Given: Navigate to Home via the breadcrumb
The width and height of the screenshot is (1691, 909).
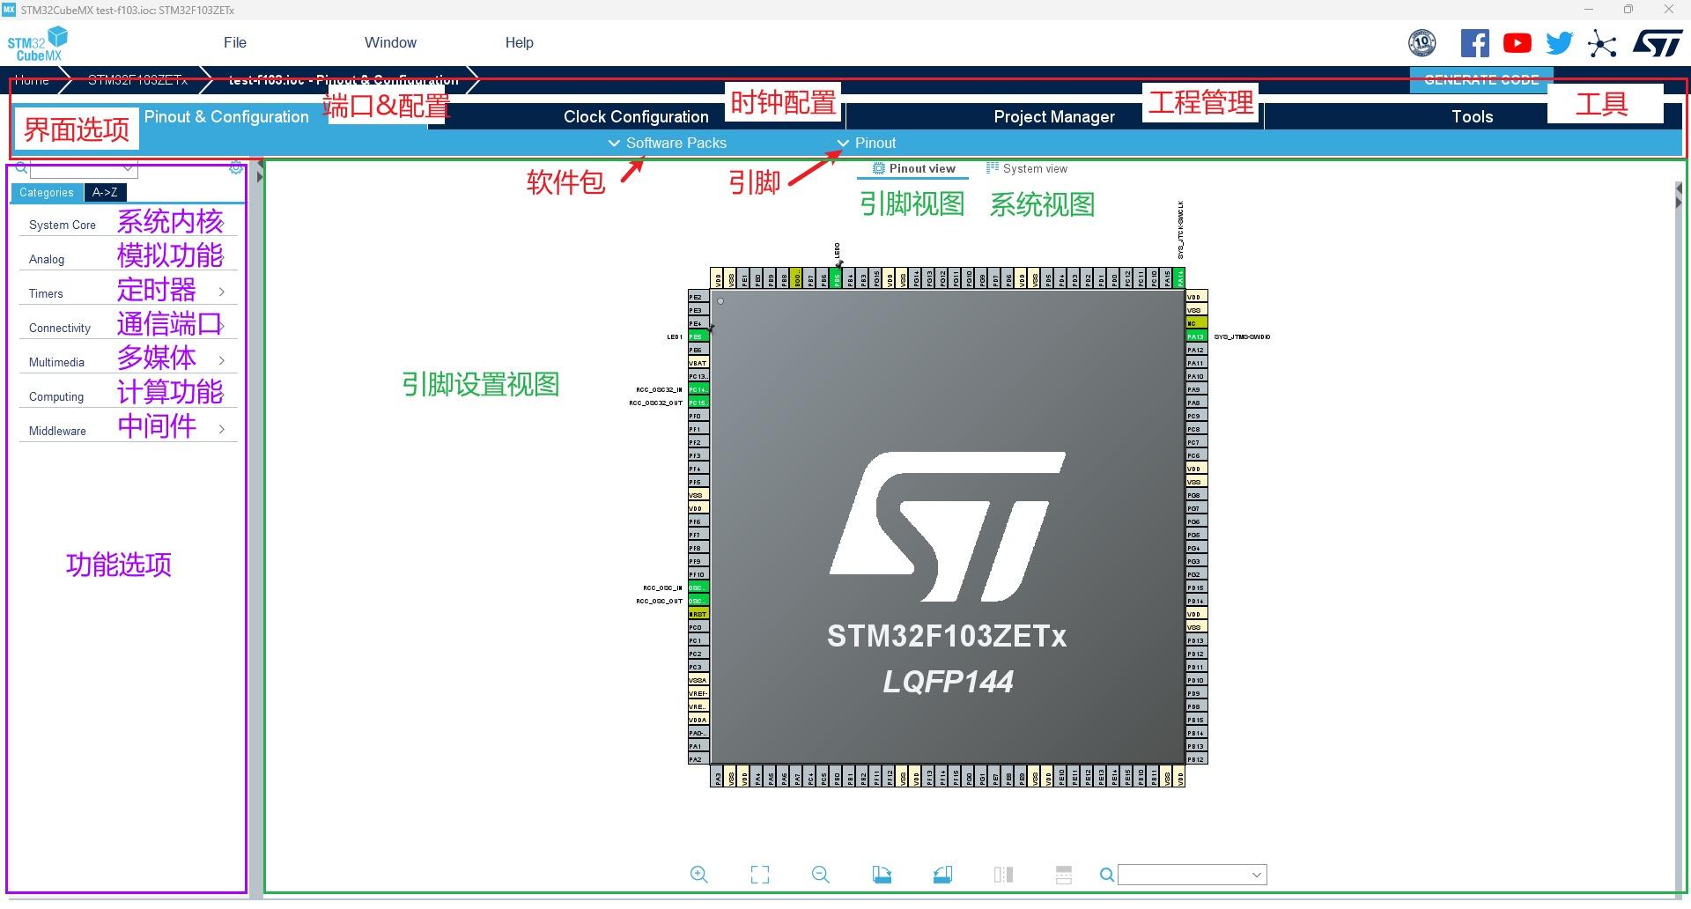Looking at the screenshot, I should 32,80.
